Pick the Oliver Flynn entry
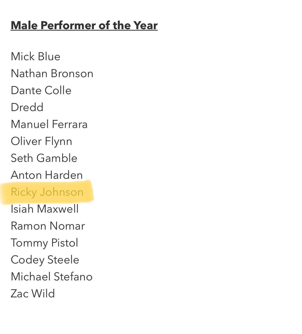This screenshot has height=334, width=302. point(41,141)
